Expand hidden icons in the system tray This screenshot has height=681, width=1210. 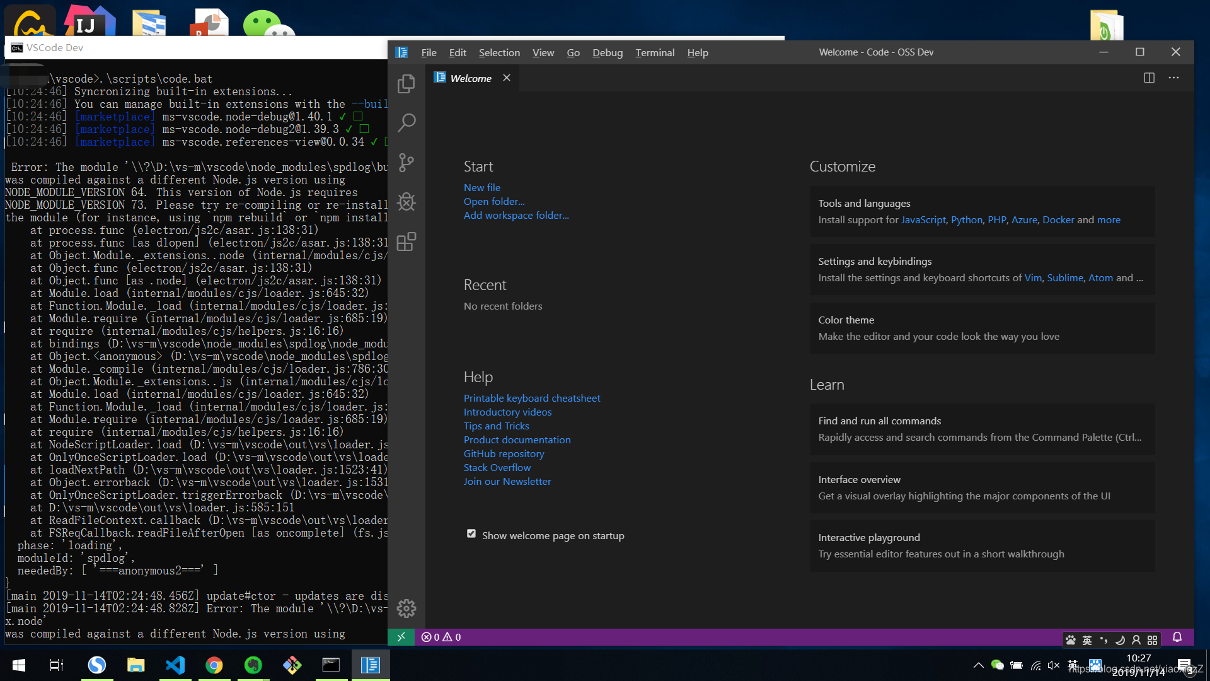979,665
